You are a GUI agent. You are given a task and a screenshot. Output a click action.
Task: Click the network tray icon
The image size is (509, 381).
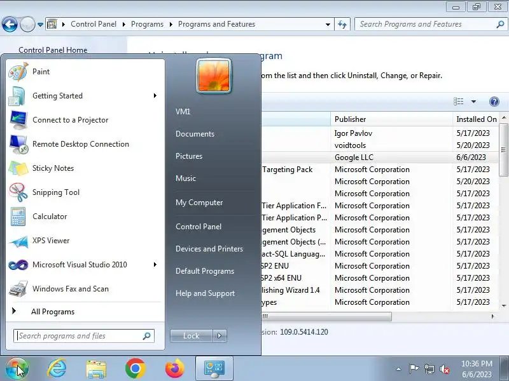coord(429,369)
